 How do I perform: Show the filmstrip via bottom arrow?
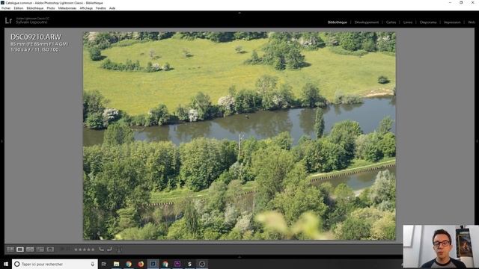click(239, 257)
